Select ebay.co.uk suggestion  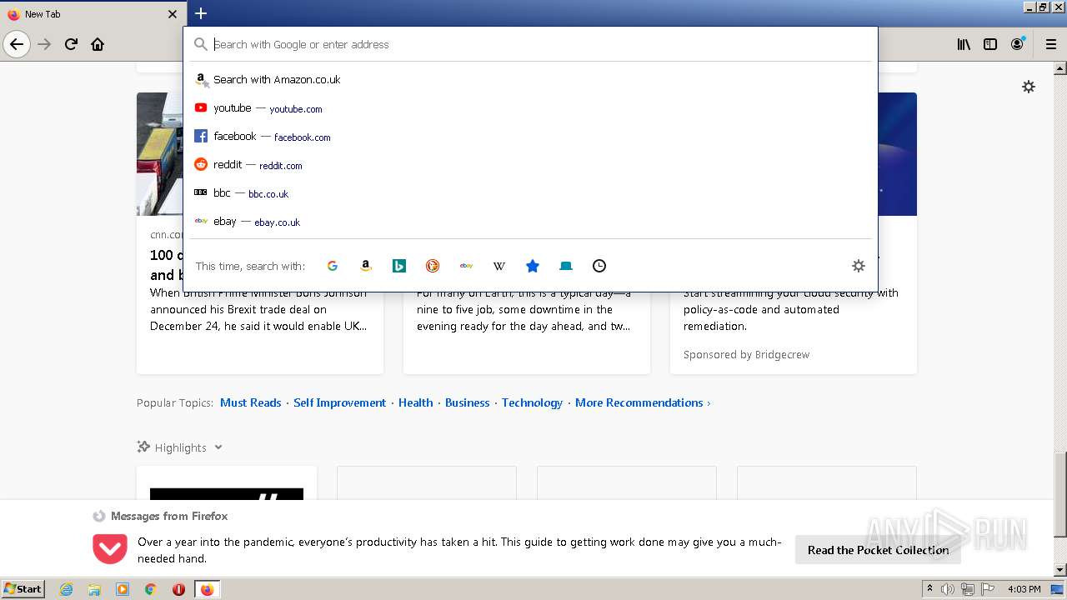coord(530,222)
